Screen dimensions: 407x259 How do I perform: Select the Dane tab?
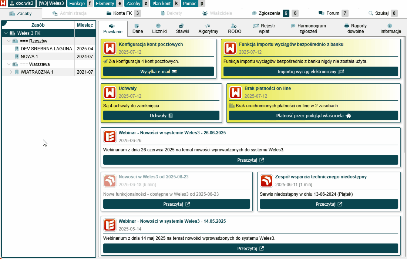pyautogui.click(x=138, y=28)
